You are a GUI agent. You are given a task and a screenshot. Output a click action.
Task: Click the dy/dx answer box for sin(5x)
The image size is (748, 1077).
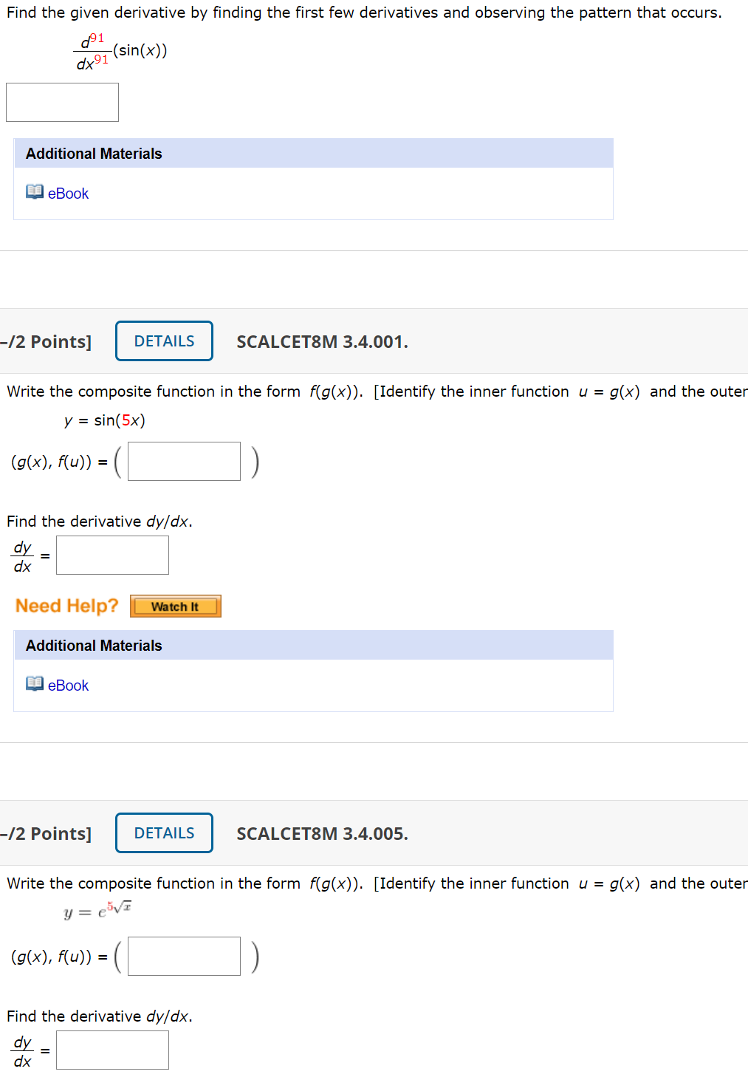(112, 554)
